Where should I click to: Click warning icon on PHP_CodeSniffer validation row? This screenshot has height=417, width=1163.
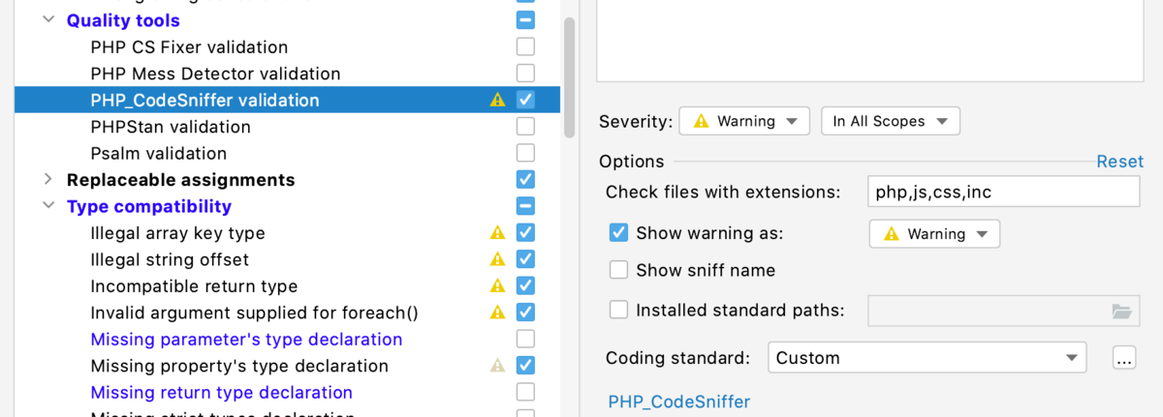[498, 100]
